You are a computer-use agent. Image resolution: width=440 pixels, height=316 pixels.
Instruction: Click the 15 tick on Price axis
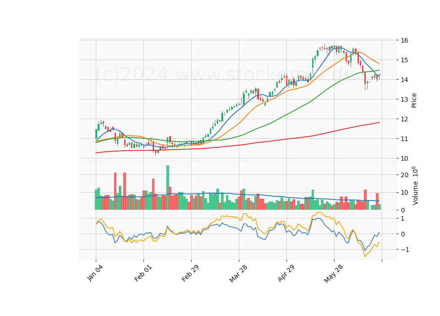tap(404, 60)
